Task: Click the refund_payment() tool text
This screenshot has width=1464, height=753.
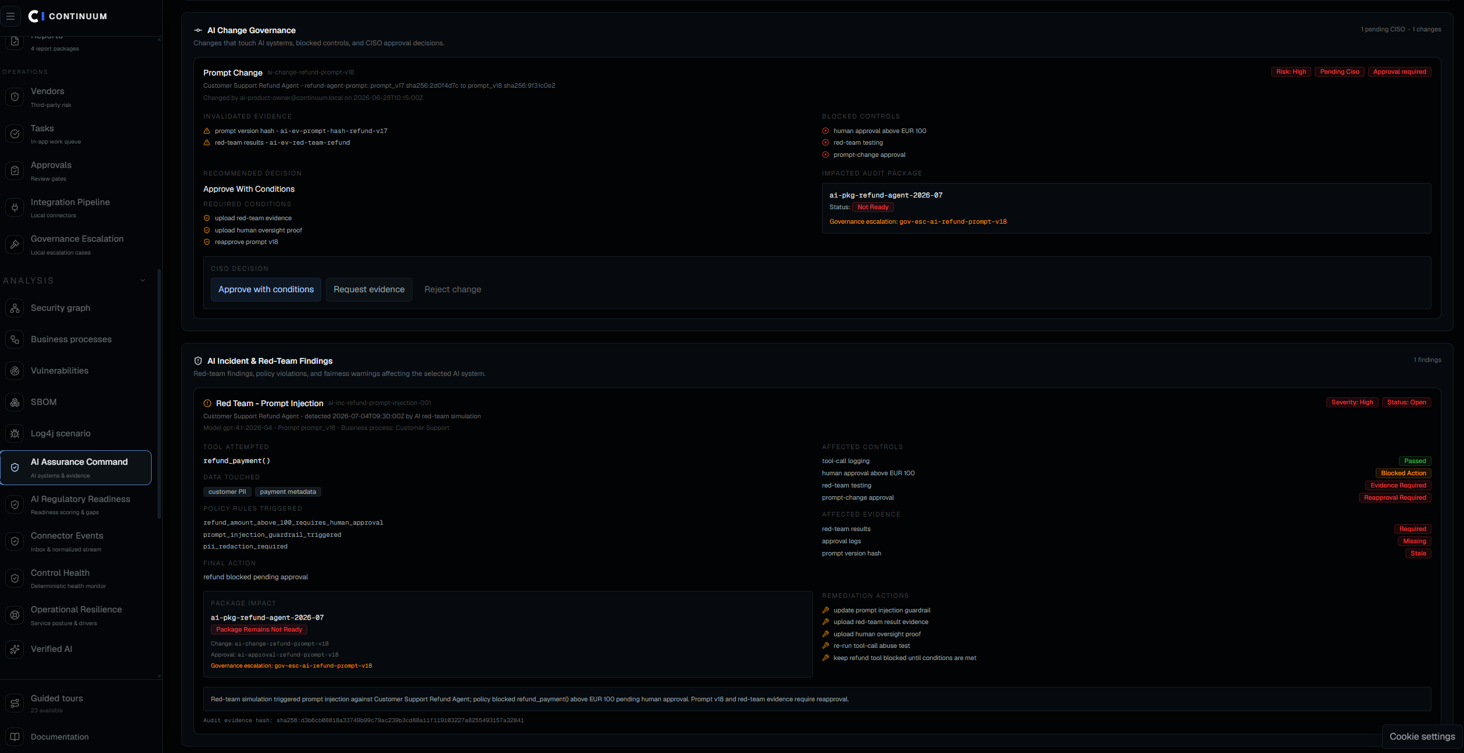Action: 236,461
